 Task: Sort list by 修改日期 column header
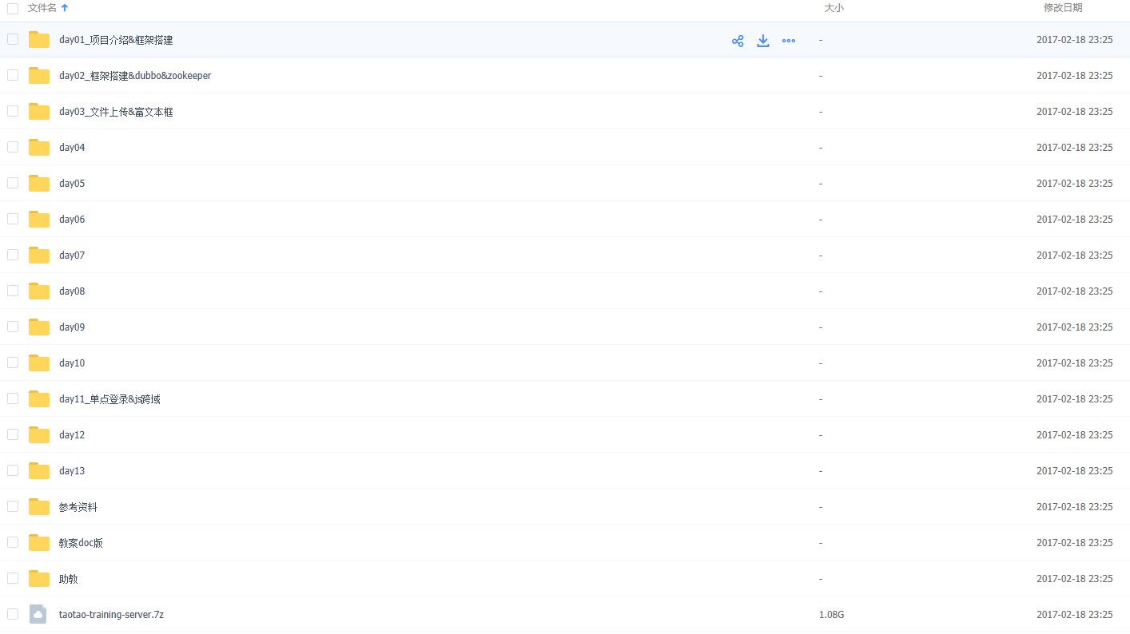tap(1063, 8)
